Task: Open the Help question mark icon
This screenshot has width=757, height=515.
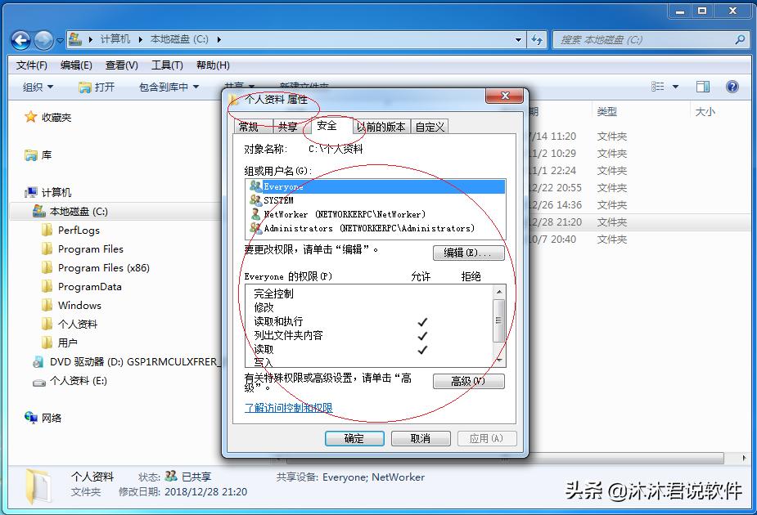Action: tap(731, 87)
